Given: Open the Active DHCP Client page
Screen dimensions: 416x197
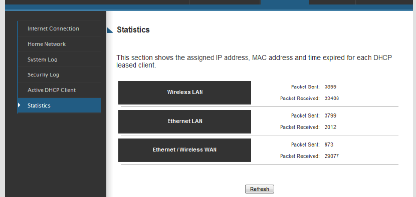Looking at the screenshot, I should [x=59, y=90].
